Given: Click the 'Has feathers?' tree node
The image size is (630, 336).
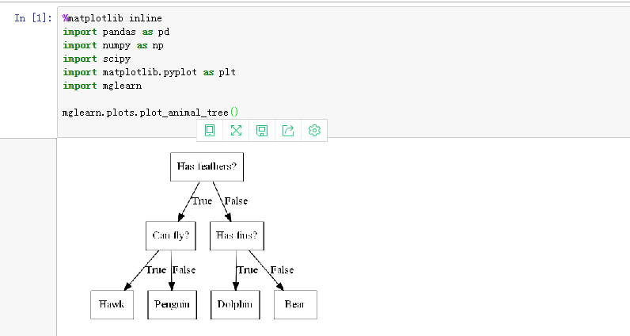Looking at the screenshot, I should tap(207, 166).
